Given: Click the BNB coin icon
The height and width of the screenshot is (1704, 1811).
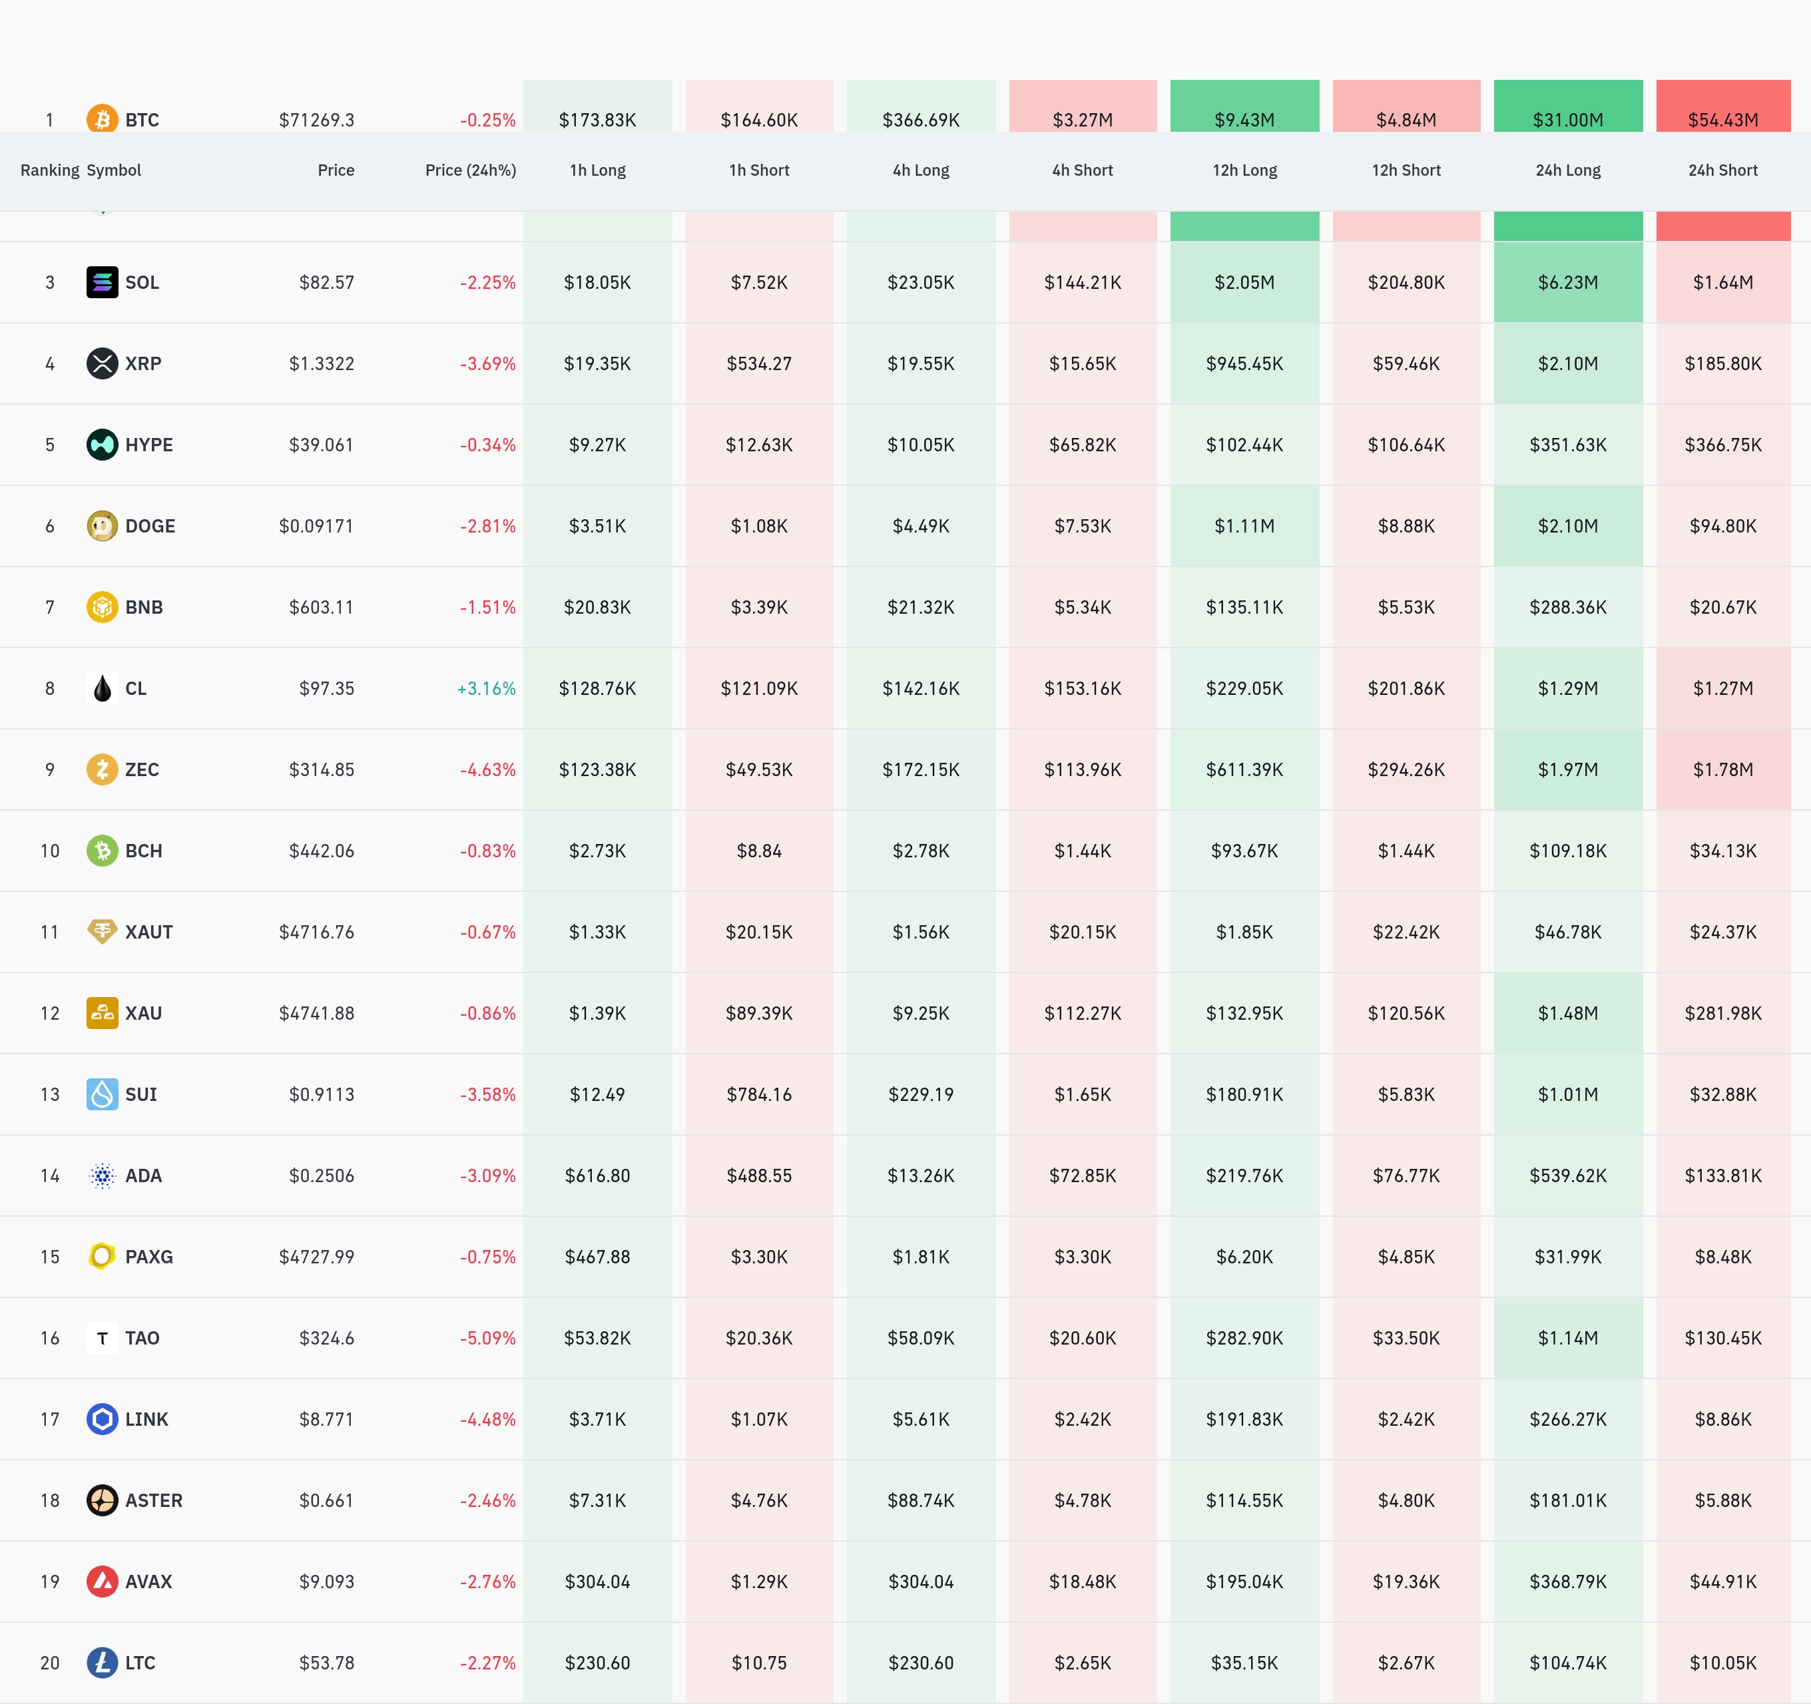Looking at the screenshot, I should click(102, 606).
